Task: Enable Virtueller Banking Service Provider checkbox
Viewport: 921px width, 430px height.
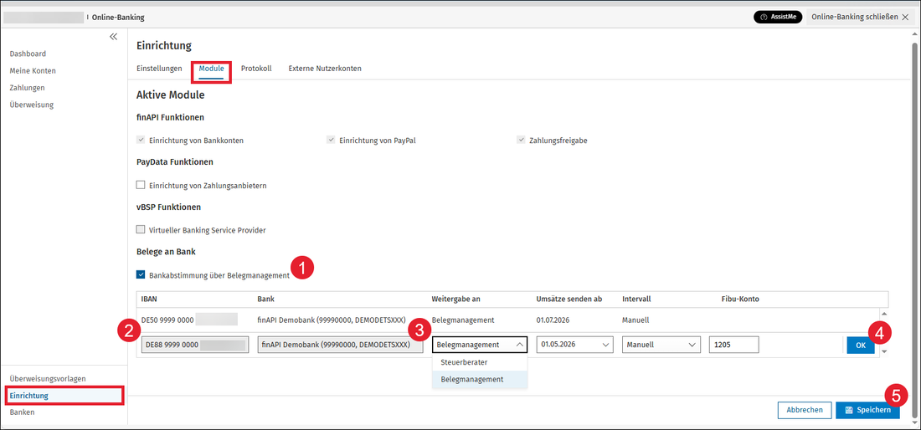Action: pyautogui.click(x=141, y=230)
